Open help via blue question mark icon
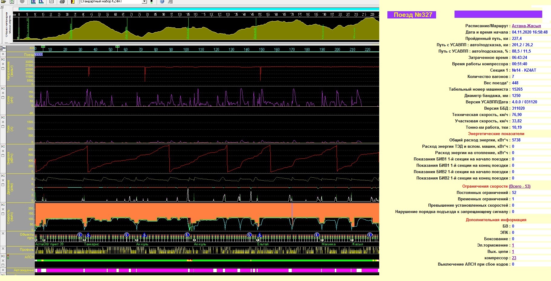The width and height of the screenshot is (551, 281). point(162,2)
